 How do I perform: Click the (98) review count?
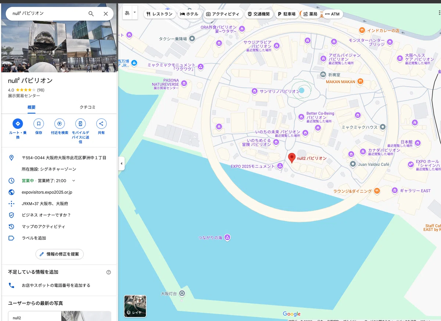click(40, 90)
